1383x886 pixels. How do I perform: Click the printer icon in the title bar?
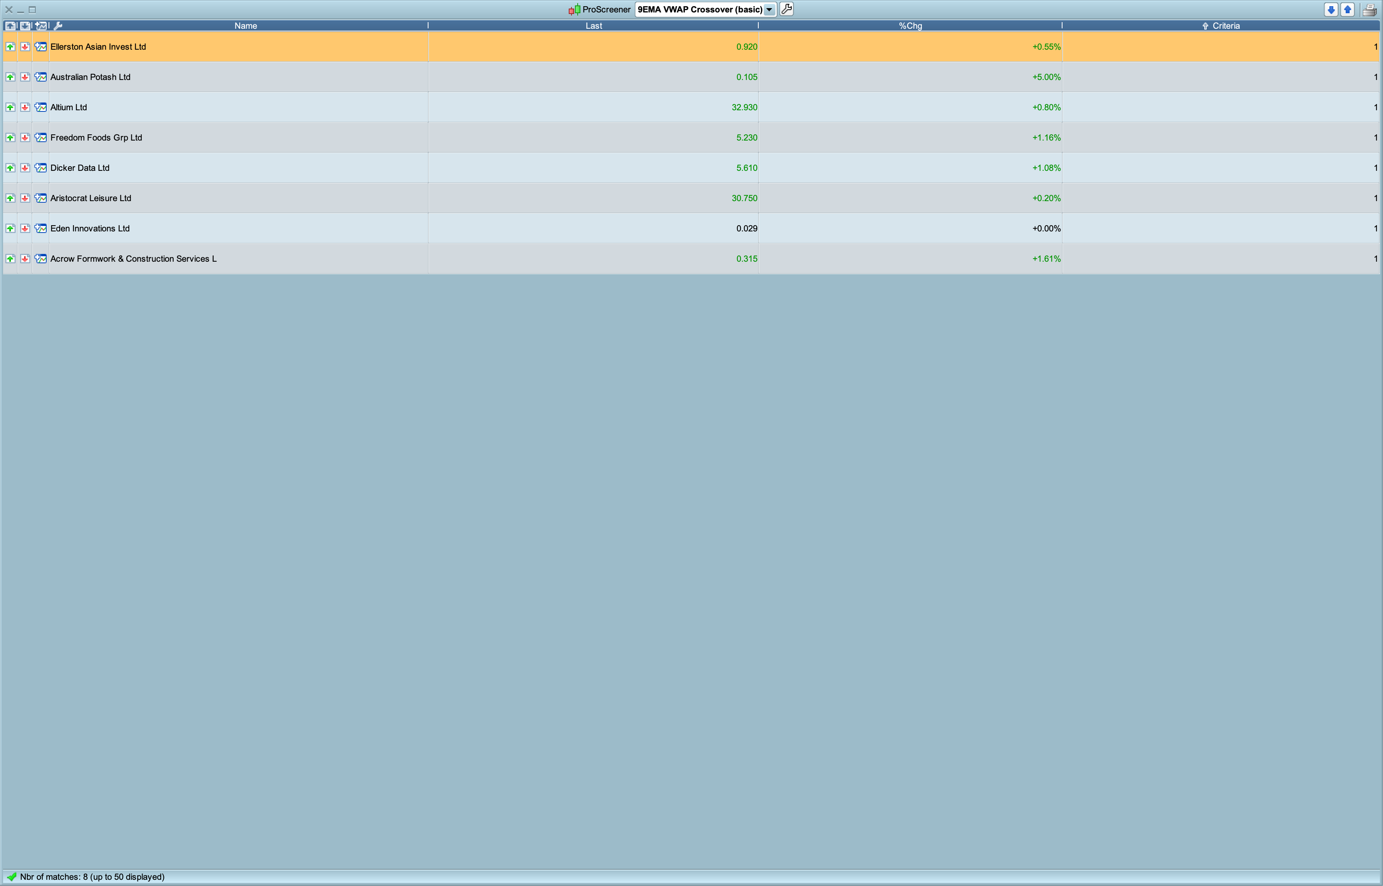click(1369, 10)
